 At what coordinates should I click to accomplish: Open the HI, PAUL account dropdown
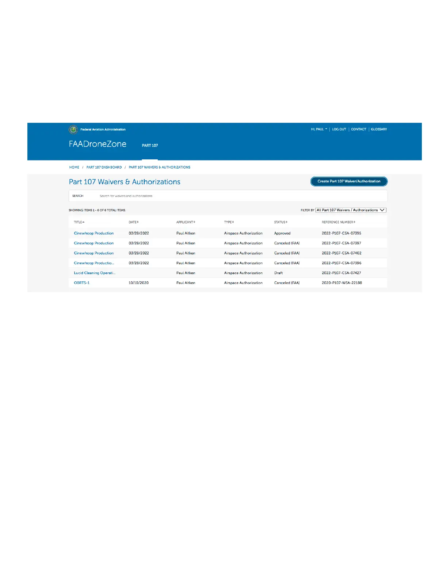[x=319, y=129]
